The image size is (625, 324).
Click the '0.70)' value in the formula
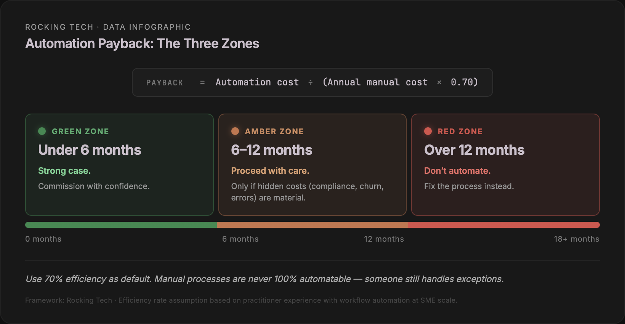464,82
